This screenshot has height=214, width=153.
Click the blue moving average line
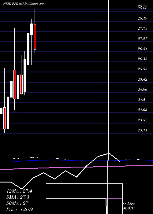(x=76, y=160)
